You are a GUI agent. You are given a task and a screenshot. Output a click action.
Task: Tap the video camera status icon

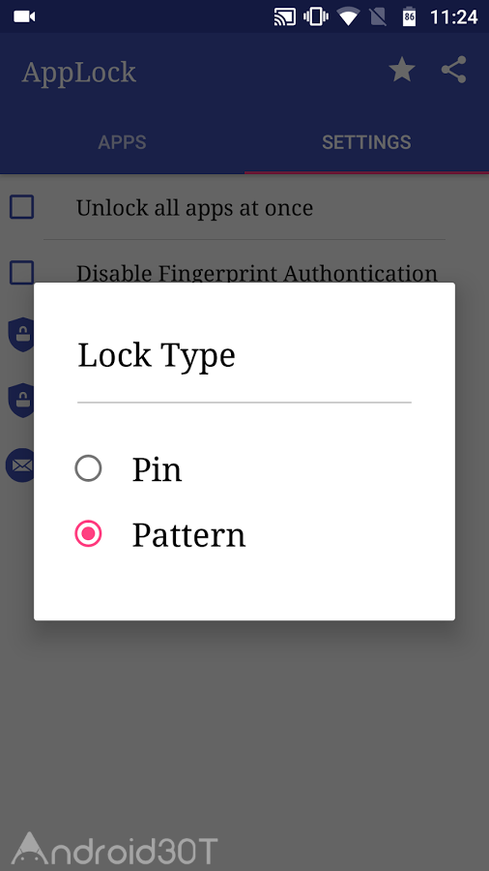(24, 16)
